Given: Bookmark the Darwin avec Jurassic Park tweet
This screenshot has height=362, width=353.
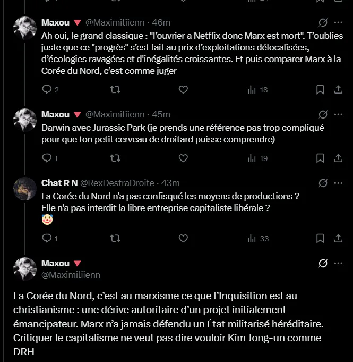Looking at the screenshot, I should 320,158.
